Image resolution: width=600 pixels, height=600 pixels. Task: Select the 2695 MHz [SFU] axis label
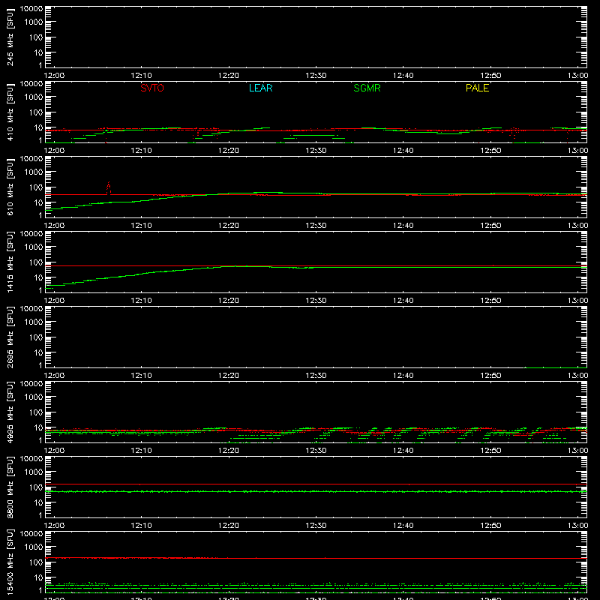coord(10,337)
